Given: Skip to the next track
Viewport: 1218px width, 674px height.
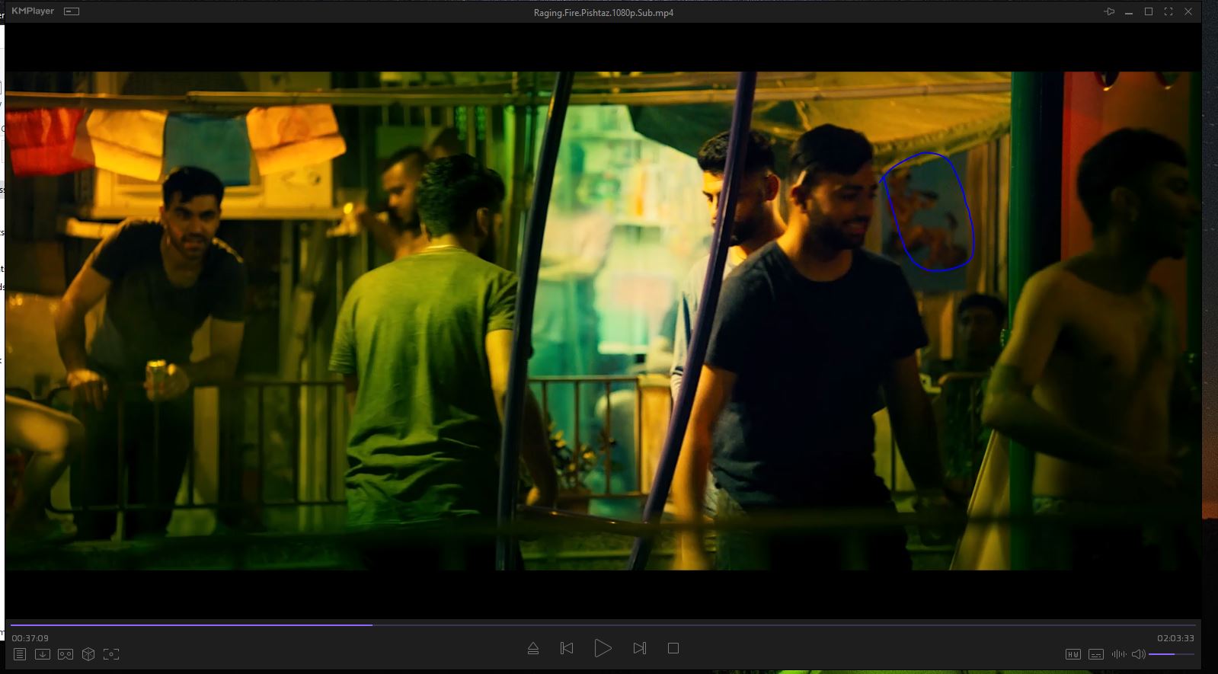Looking at the screenshot, I should pyautogui.click(x=639, y=648).
